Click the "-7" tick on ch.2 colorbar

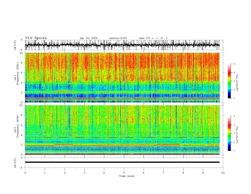234,151
